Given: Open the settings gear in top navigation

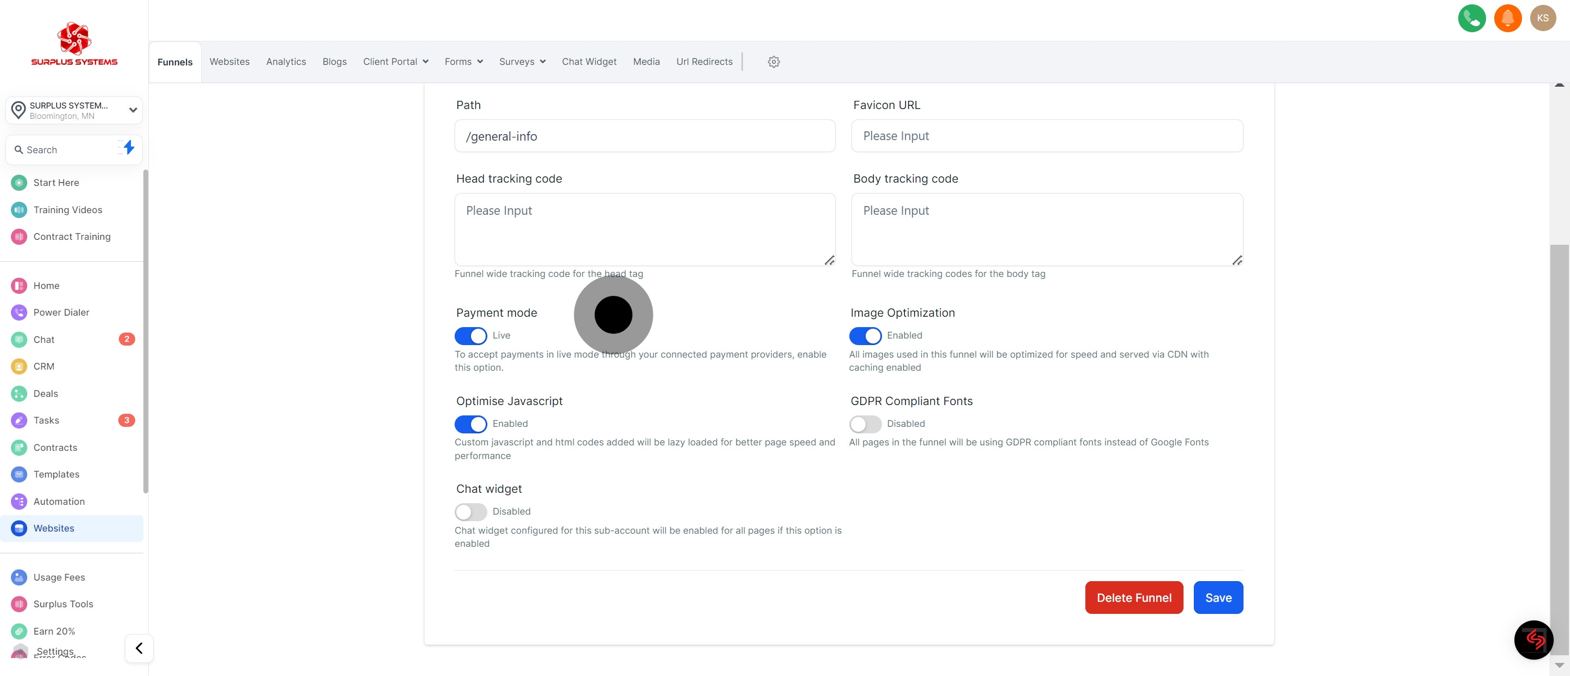Looking at the screenshot, I should pos(774,62).
